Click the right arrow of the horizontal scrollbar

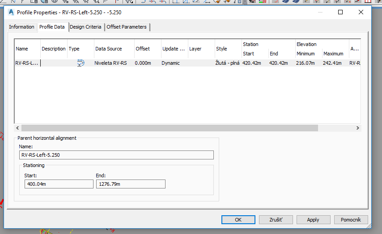[x=358, y=128]
